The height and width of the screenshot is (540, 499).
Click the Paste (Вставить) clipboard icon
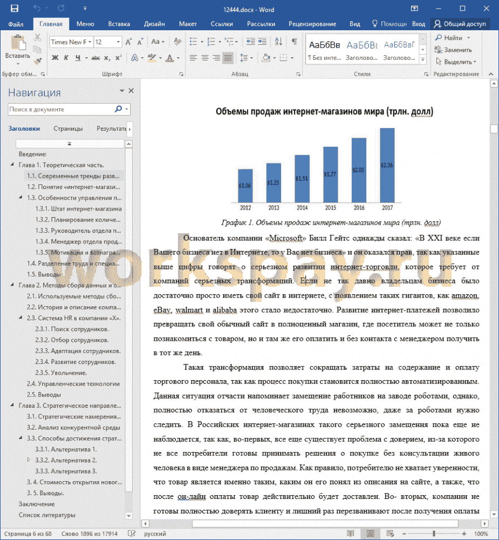(18, 43)
